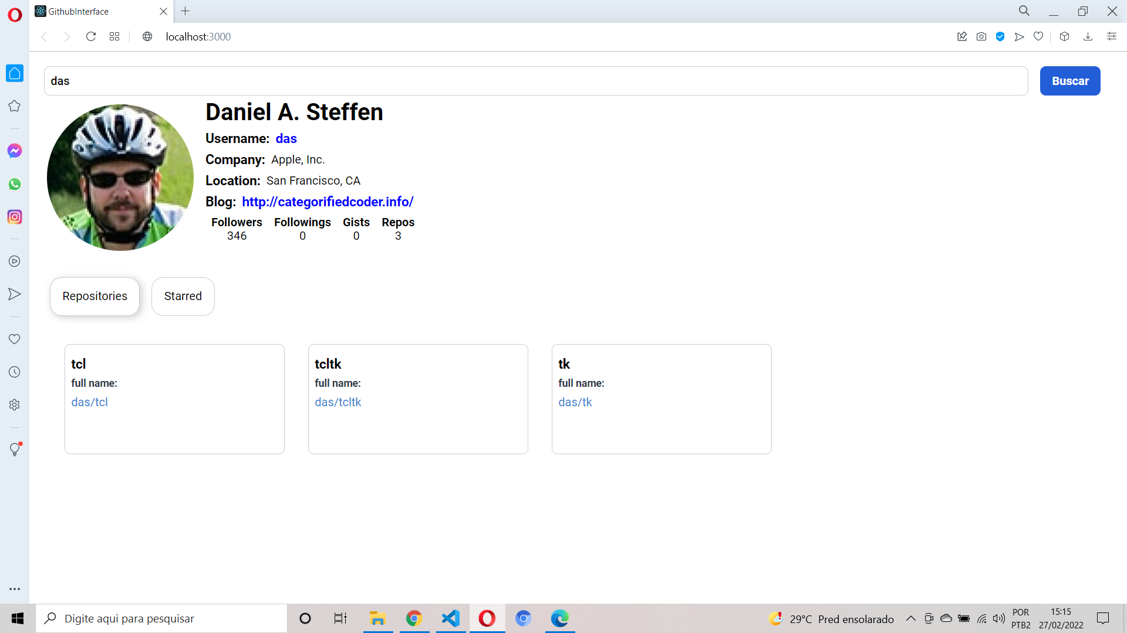Open the das/tk repository link
Viewport: 1127px width, 633px height.
click(x=575, y=403)
